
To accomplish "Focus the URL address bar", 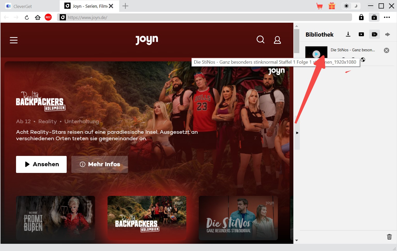I will (x=204, y=17).
